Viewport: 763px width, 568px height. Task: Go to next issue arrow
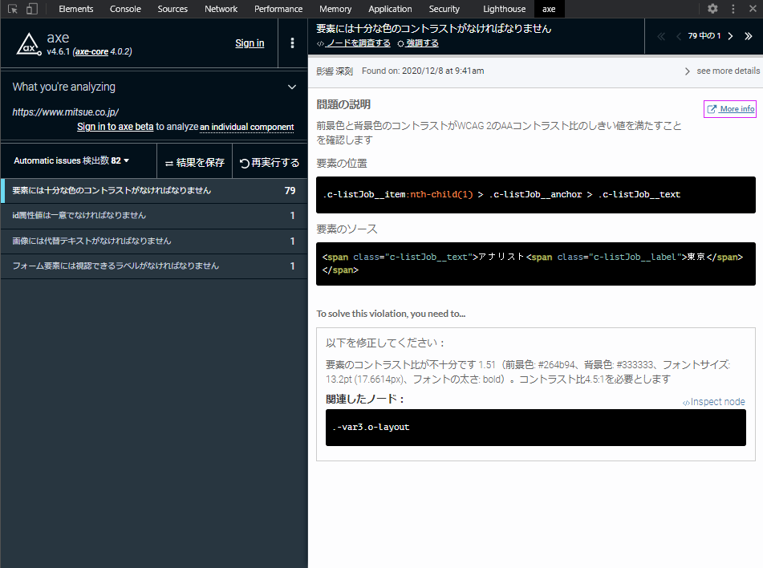point(730,36)
